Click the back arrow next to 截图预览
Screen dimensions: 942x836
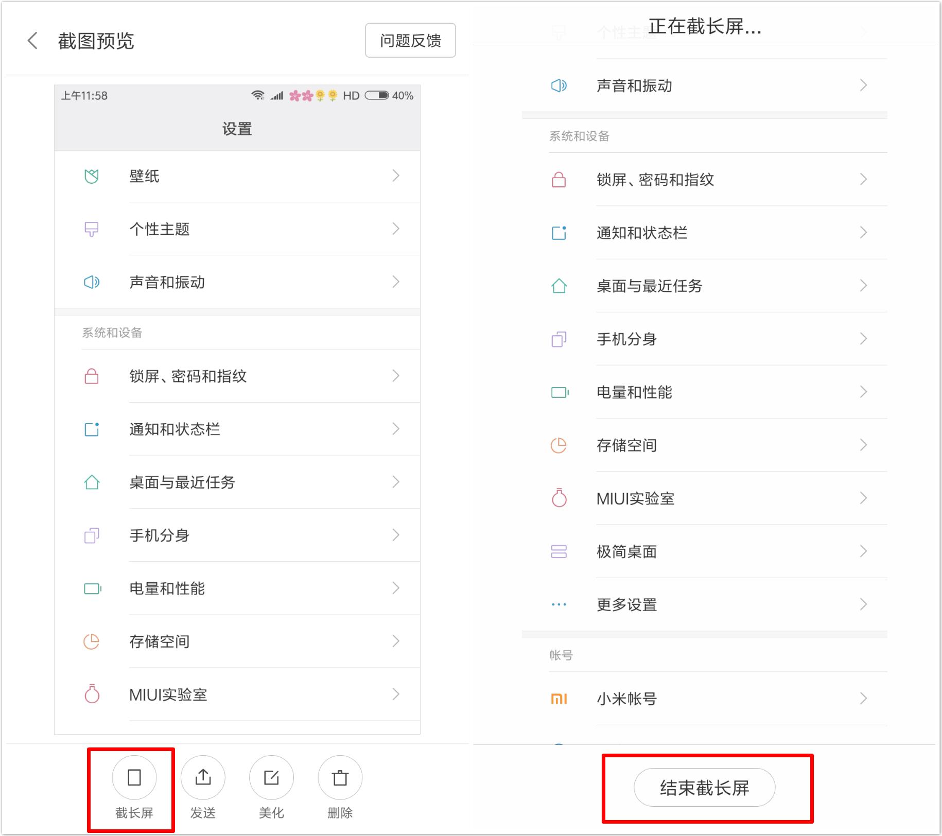32,41
